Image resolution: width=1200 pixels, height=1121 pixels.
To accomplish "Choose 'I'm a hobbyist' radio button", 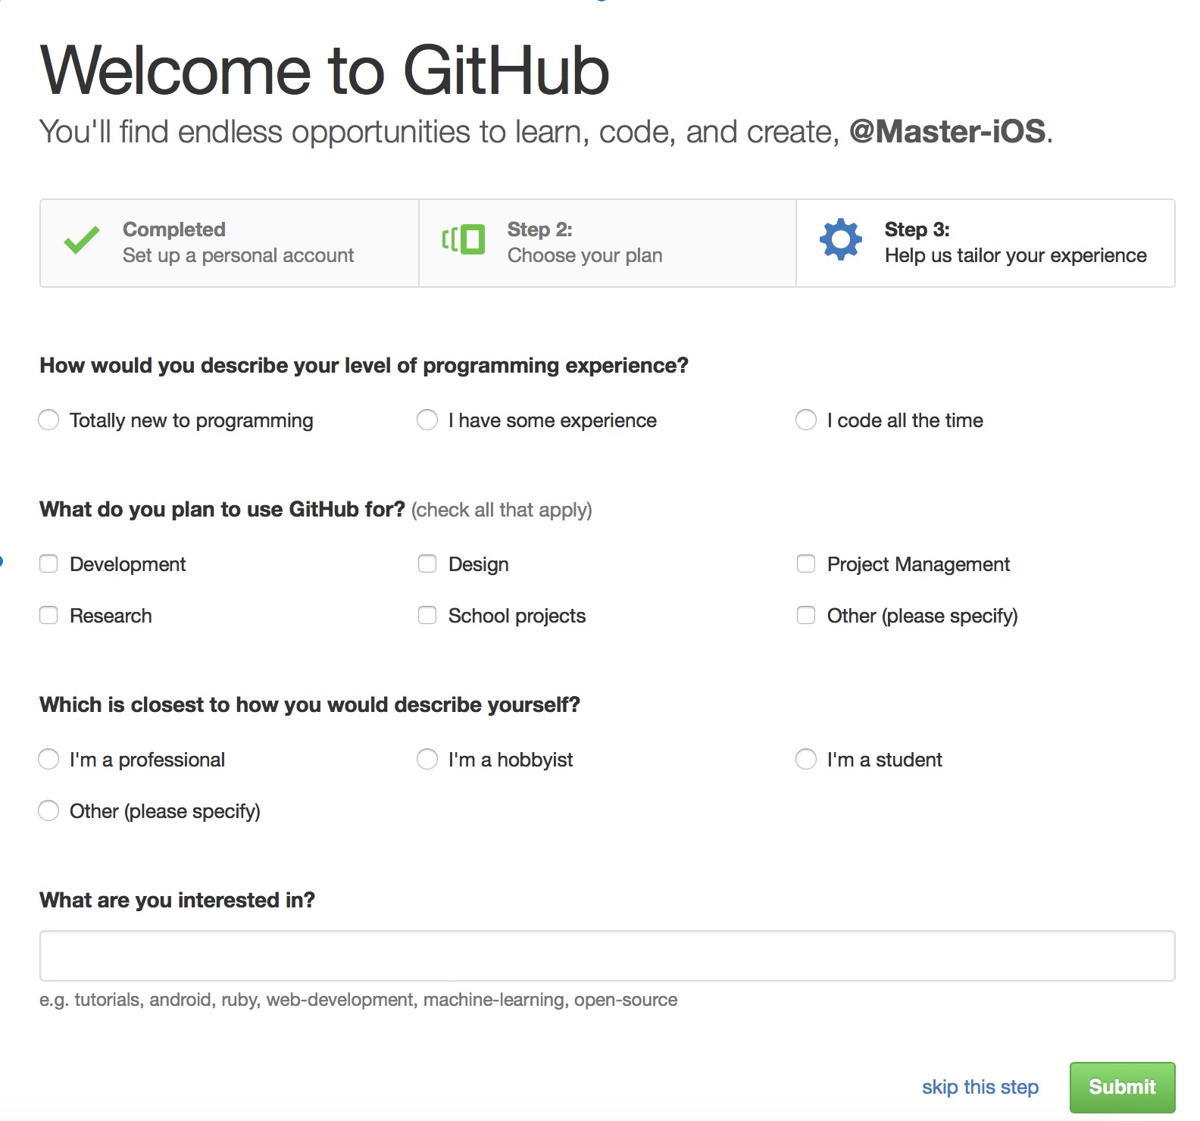I will (427, 759).
